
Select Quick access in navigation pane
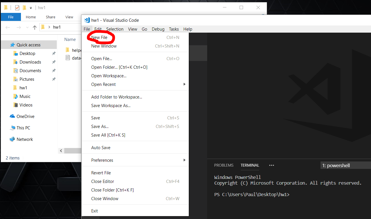29,45
